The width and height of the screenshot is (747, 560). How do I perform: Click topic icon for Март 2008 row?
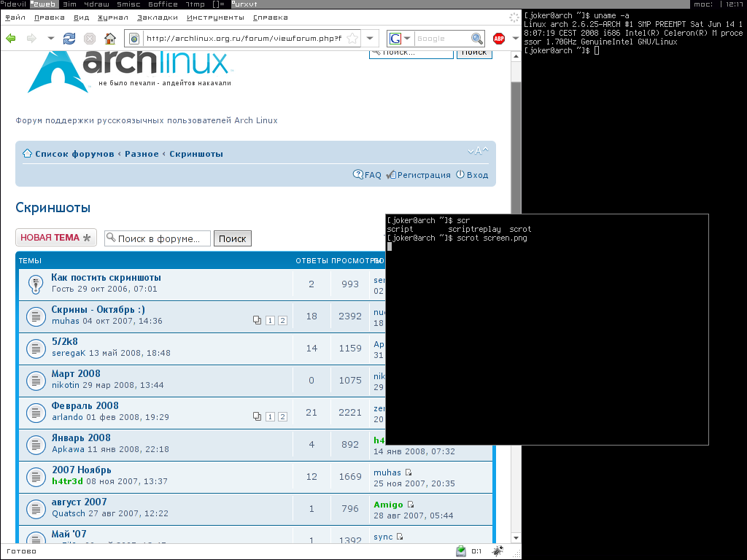click(36, 381)
